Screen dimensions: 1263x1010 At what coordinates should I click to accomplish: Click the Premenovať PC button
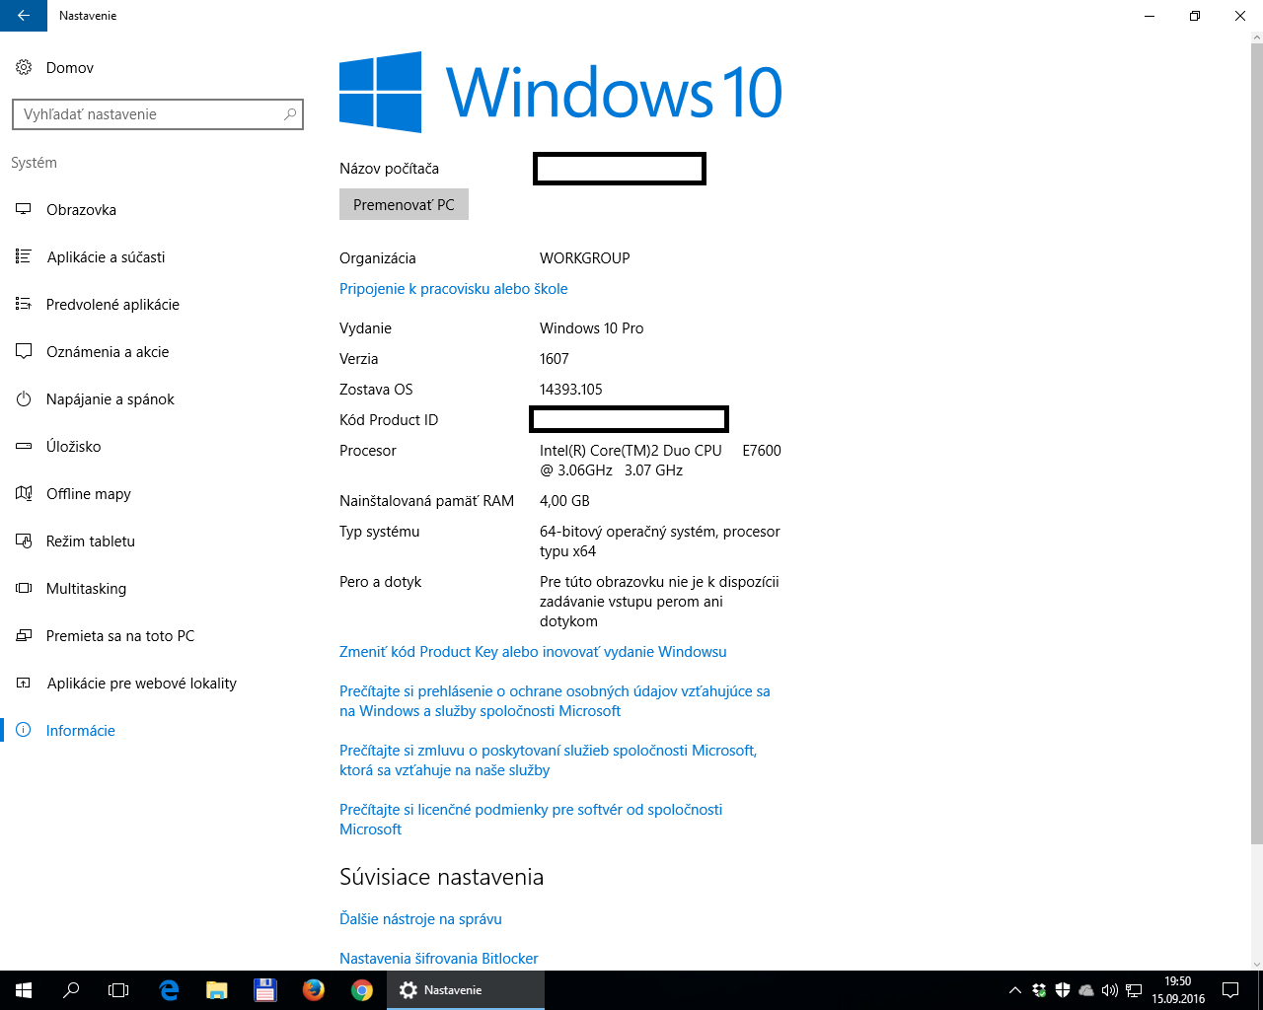[404, 204]
